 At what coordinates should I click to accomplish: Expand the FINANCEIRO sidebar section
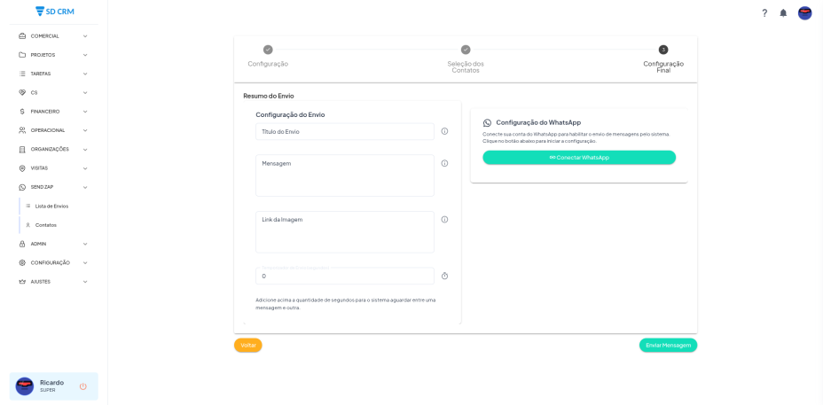pos(53,112)
